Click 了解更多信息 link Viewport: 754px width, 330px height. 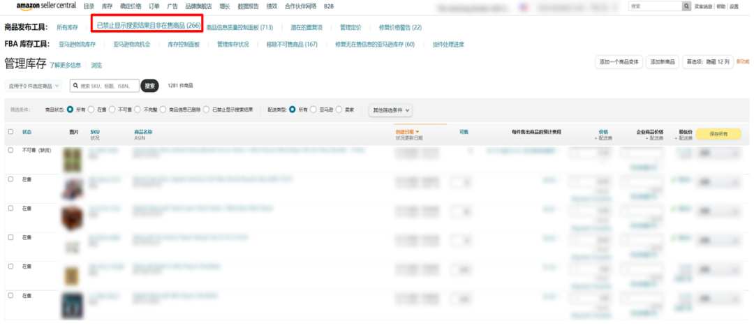tap(66, 66)
